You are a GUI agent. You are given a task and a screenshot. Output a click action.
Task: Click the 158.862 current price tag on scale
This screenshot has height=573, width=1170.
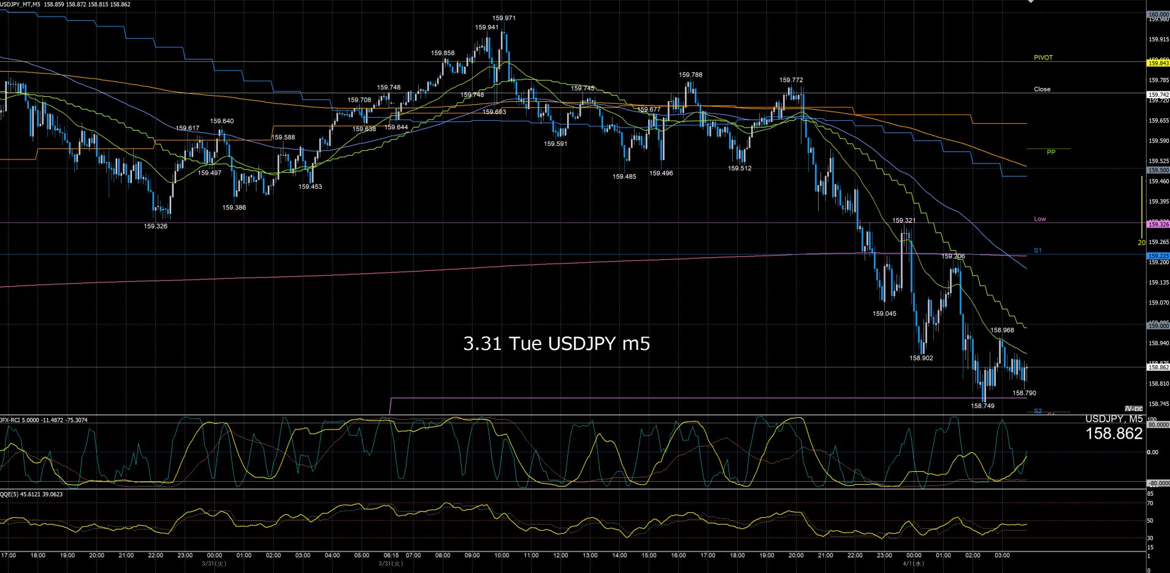click(1158, 367)
